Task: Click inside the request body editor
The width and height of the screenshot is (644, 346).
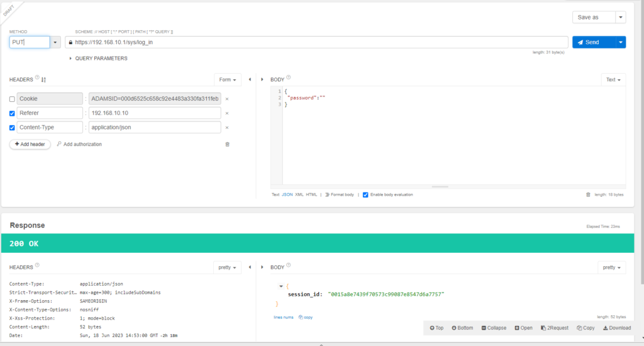Action: click(x=454, y=136)
